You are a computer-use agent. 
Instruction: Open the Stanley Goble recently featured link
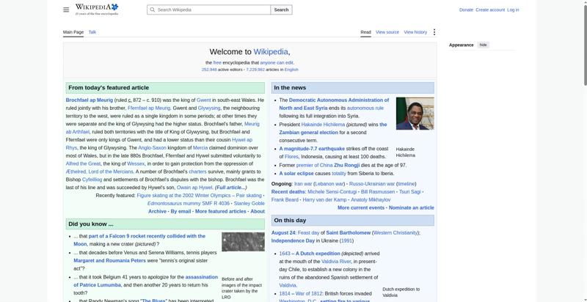click(249, 203)
